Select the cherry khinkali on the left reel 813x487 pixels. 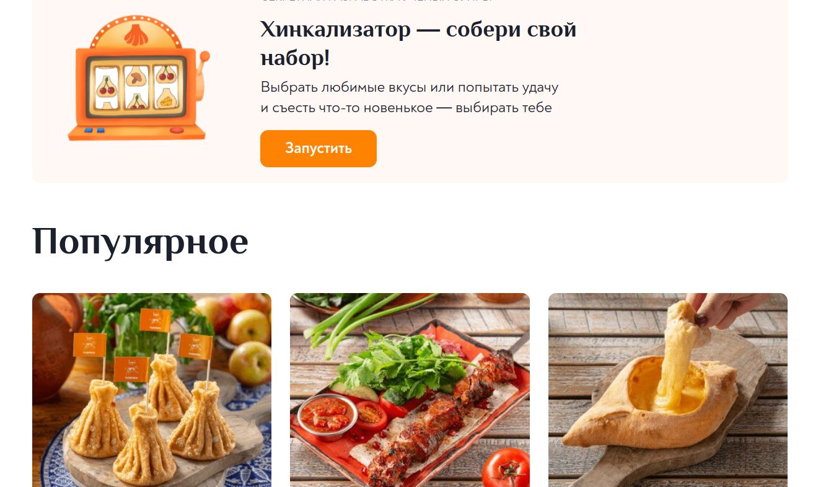pyautogui.click(x=107, y=86)
